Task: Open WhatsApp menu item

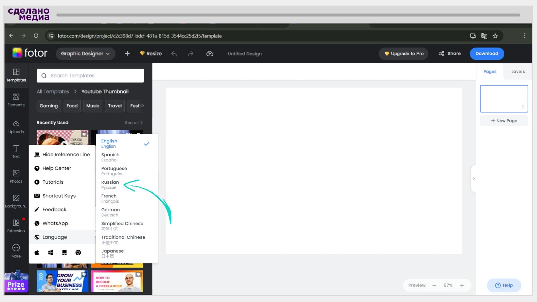Action: [62, 223]
